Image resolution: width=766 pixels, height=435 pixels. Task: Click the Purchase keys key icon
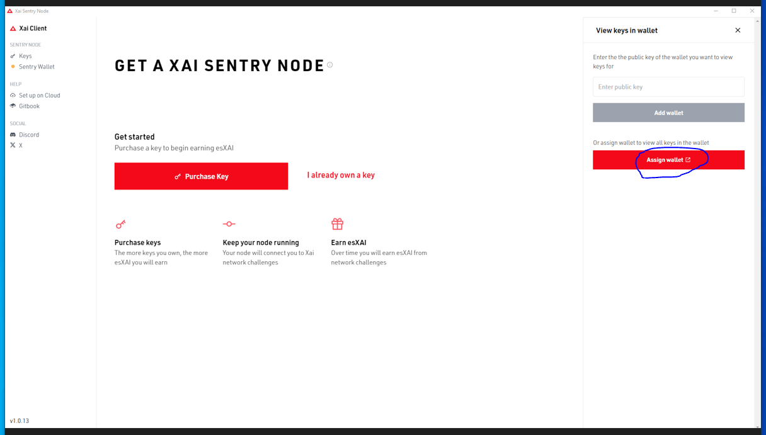(x=120, y=224)
